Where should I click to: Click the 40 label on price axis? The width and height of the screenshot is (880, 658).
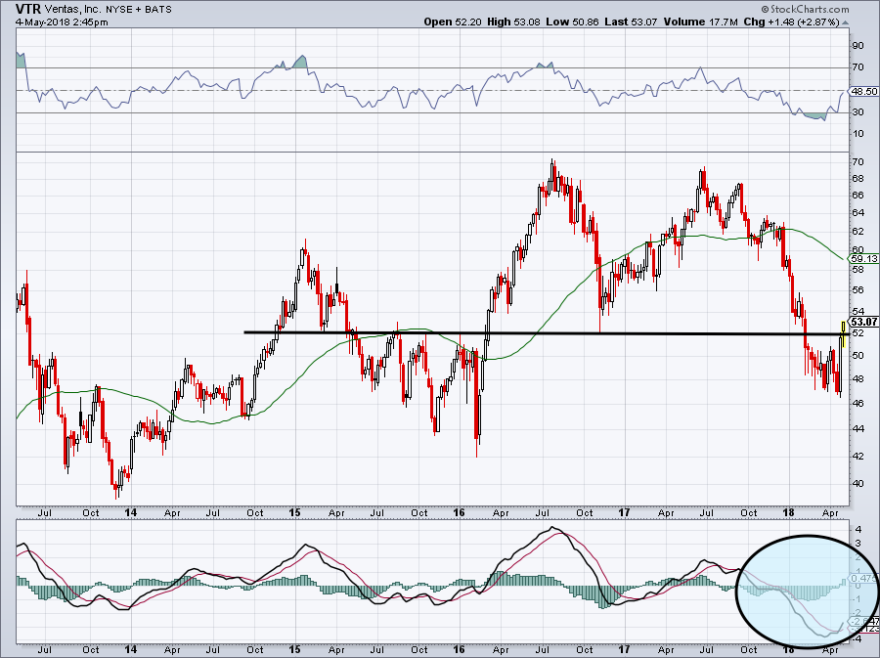click(x=858, y=484)
